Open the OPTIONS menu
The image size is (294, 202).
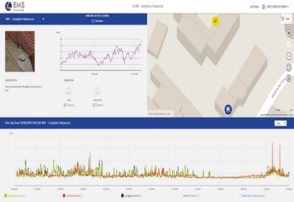254,7
